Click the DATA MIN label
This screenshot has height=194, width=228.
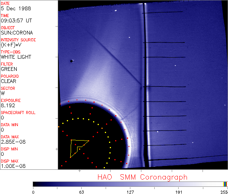[9, 125]
